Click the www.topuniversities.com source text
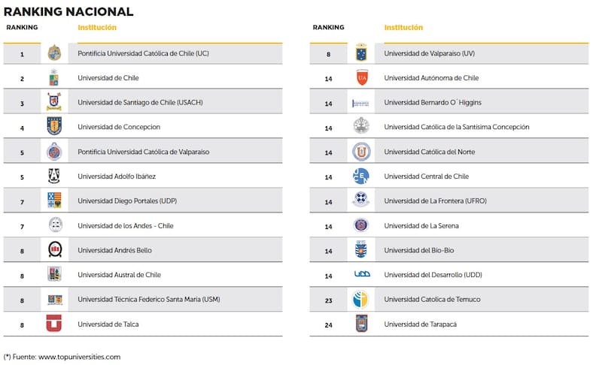 click(78, 357)
